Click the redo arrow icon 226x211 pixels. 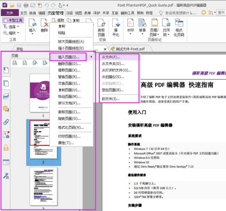(53, 6)
